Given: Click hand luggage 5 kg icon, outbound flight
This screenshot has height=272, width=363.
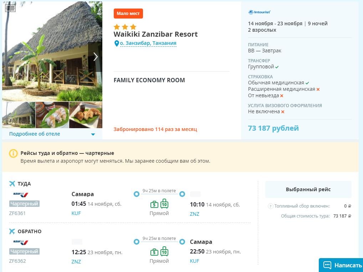Looking at the screenshot, I should (154, 204).
